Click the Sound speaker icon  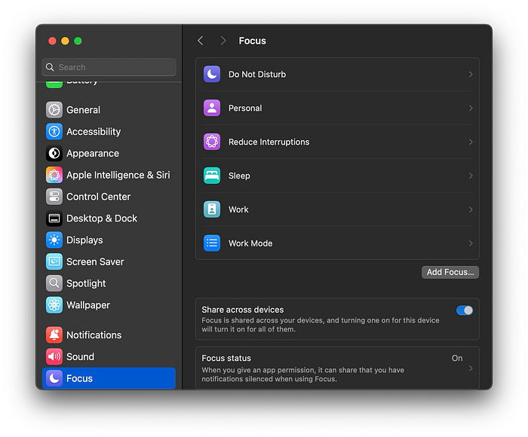(54, 356)
